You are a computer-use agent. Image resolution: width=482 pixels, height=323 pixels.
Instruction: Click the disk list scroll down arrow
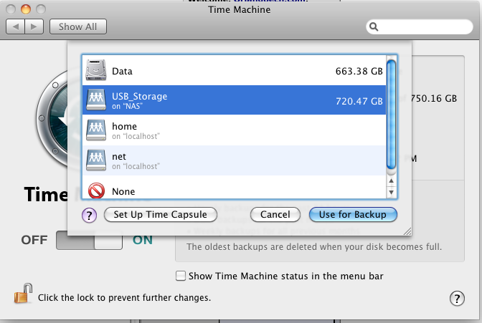tap(391, 193)
